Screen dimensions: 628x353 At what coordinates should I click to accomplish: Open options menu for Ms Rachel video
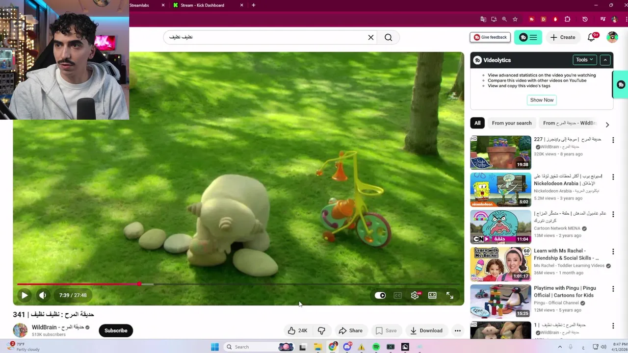(613, 252)
